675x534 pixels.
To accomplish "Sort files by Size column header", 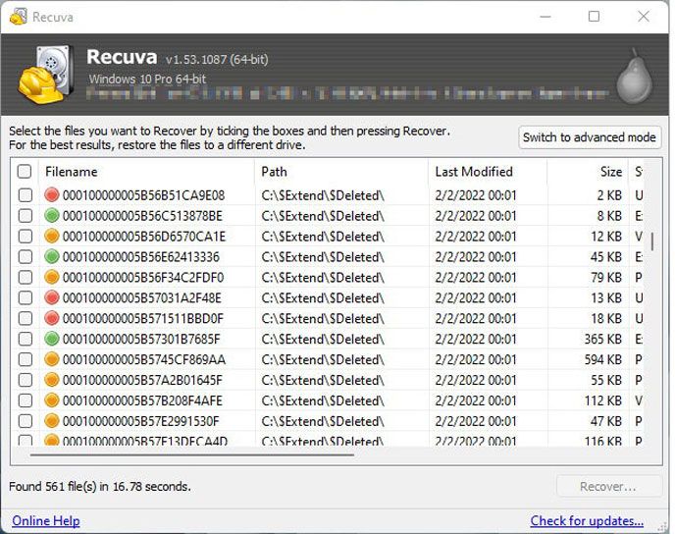I will pyautogui.click(x=589, y=172).
